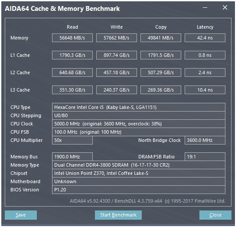The image size is (238, 230).
Task: Click the CPU Multiplier value 50x
Action: click(x=72, y=140)
